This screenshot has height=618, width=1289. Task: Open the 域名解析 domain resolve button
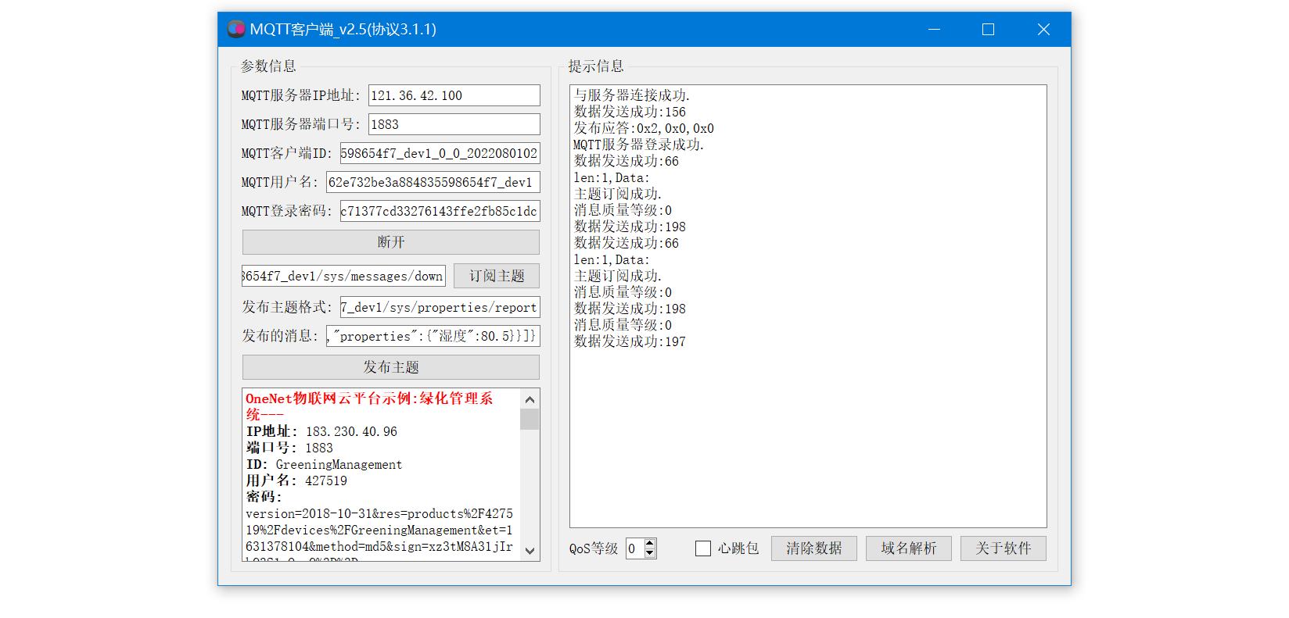909,548
